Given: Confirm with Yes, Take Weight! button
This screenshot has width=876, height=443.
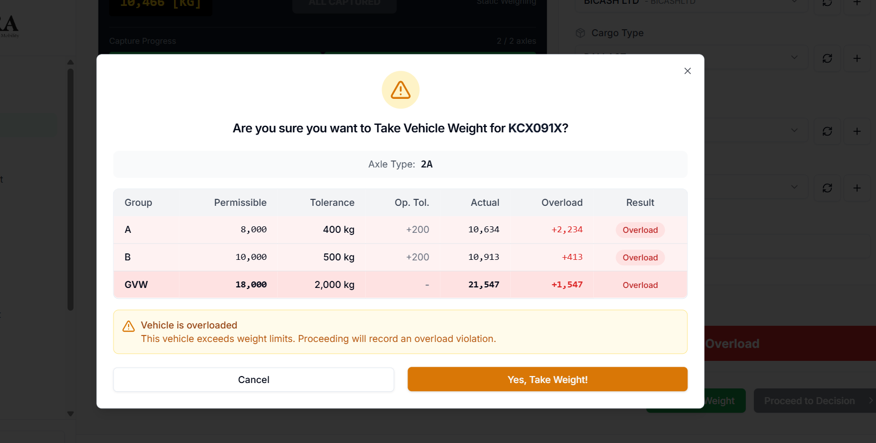Looking at the screenshot, I should point(547,379).
